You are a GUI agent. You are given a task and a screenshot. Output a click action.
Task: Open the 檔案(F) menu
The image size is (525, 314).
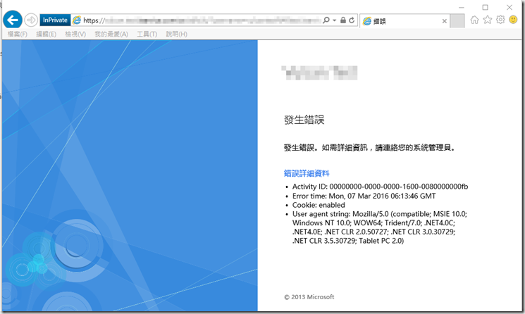pyautogui.click(x=18, y=34)
